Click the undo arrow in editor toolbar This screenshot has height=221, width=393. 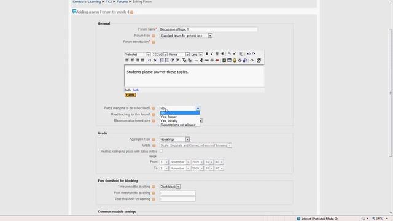click(249, 54)
